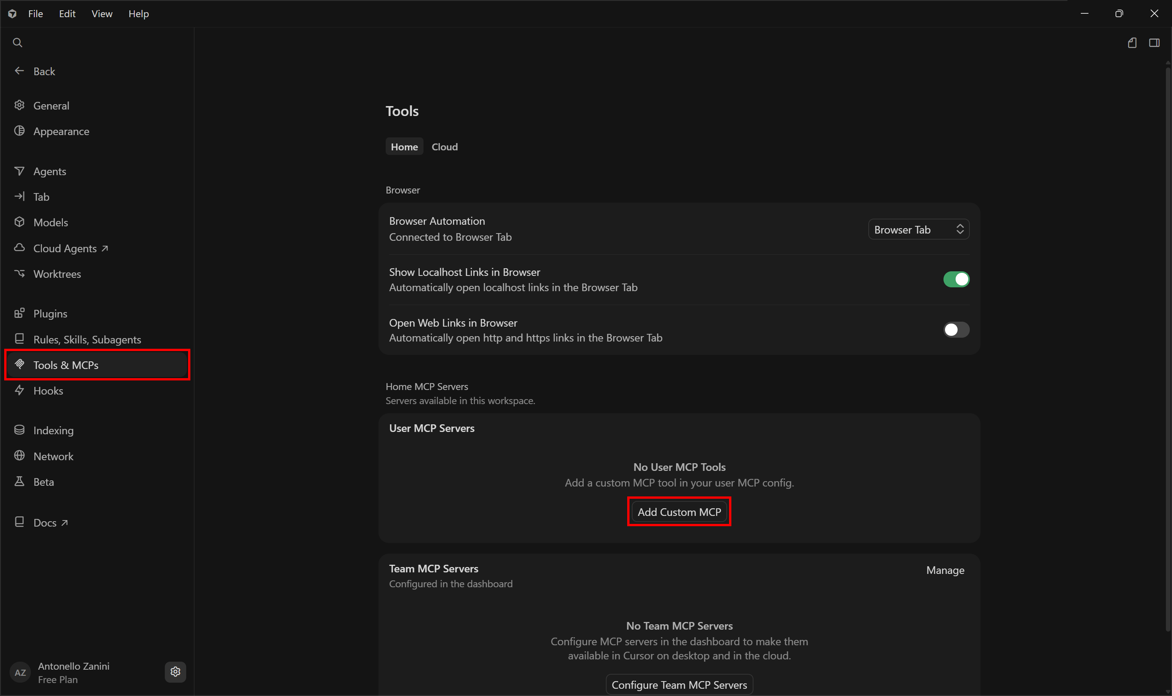Click the Agents funnel icon
Screen dimensions: 1172x696
tap(19, 171)
